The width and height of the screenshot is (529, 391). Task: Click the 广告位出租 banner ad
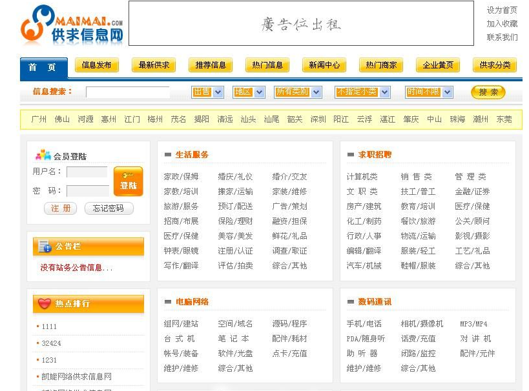tap(301, 24)
